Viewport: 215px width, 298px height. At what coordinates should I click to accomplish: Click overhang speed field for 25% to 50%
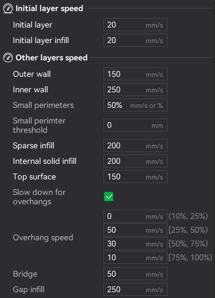click(x=135, y=230)
